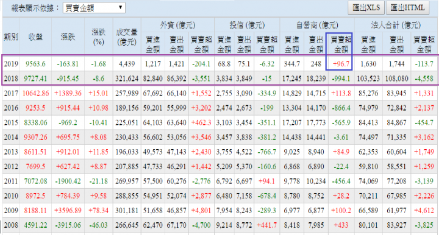Click the volume value 321,624
This screenshot has height=235, width=439.
(127, 79)
